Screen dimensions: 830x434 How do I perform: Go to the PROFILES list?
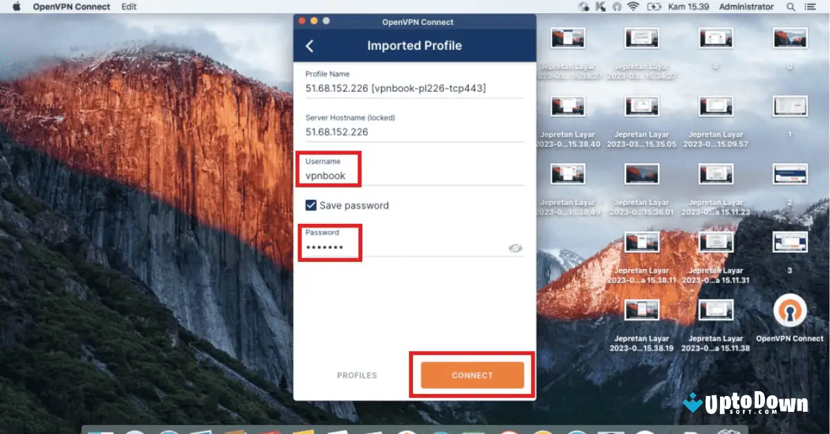(x=356, y=375)
